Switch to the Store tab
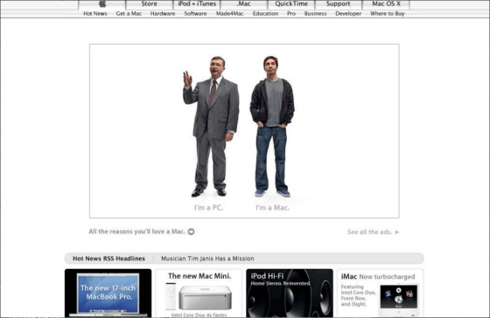Image resolution: width=490 pixels, height=318 pixels. pos(149,4)
